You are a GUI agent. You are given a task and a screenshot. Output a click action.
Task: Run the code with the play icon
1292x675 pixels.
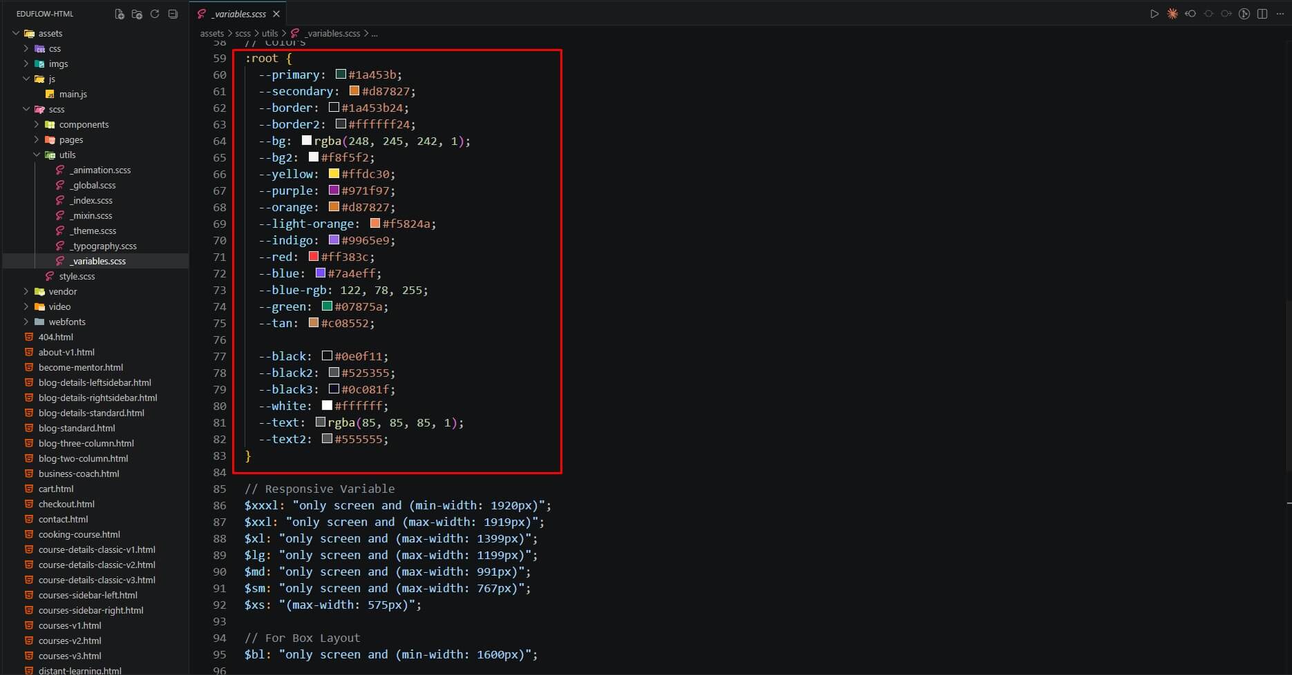tap(1154, 14)
